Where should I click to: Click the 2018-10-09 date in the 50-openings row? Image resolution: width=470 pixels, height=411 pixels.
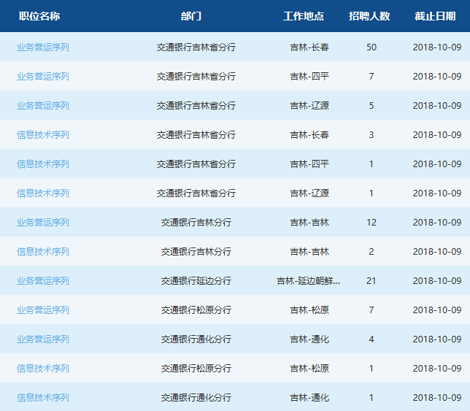pos(437,47)
